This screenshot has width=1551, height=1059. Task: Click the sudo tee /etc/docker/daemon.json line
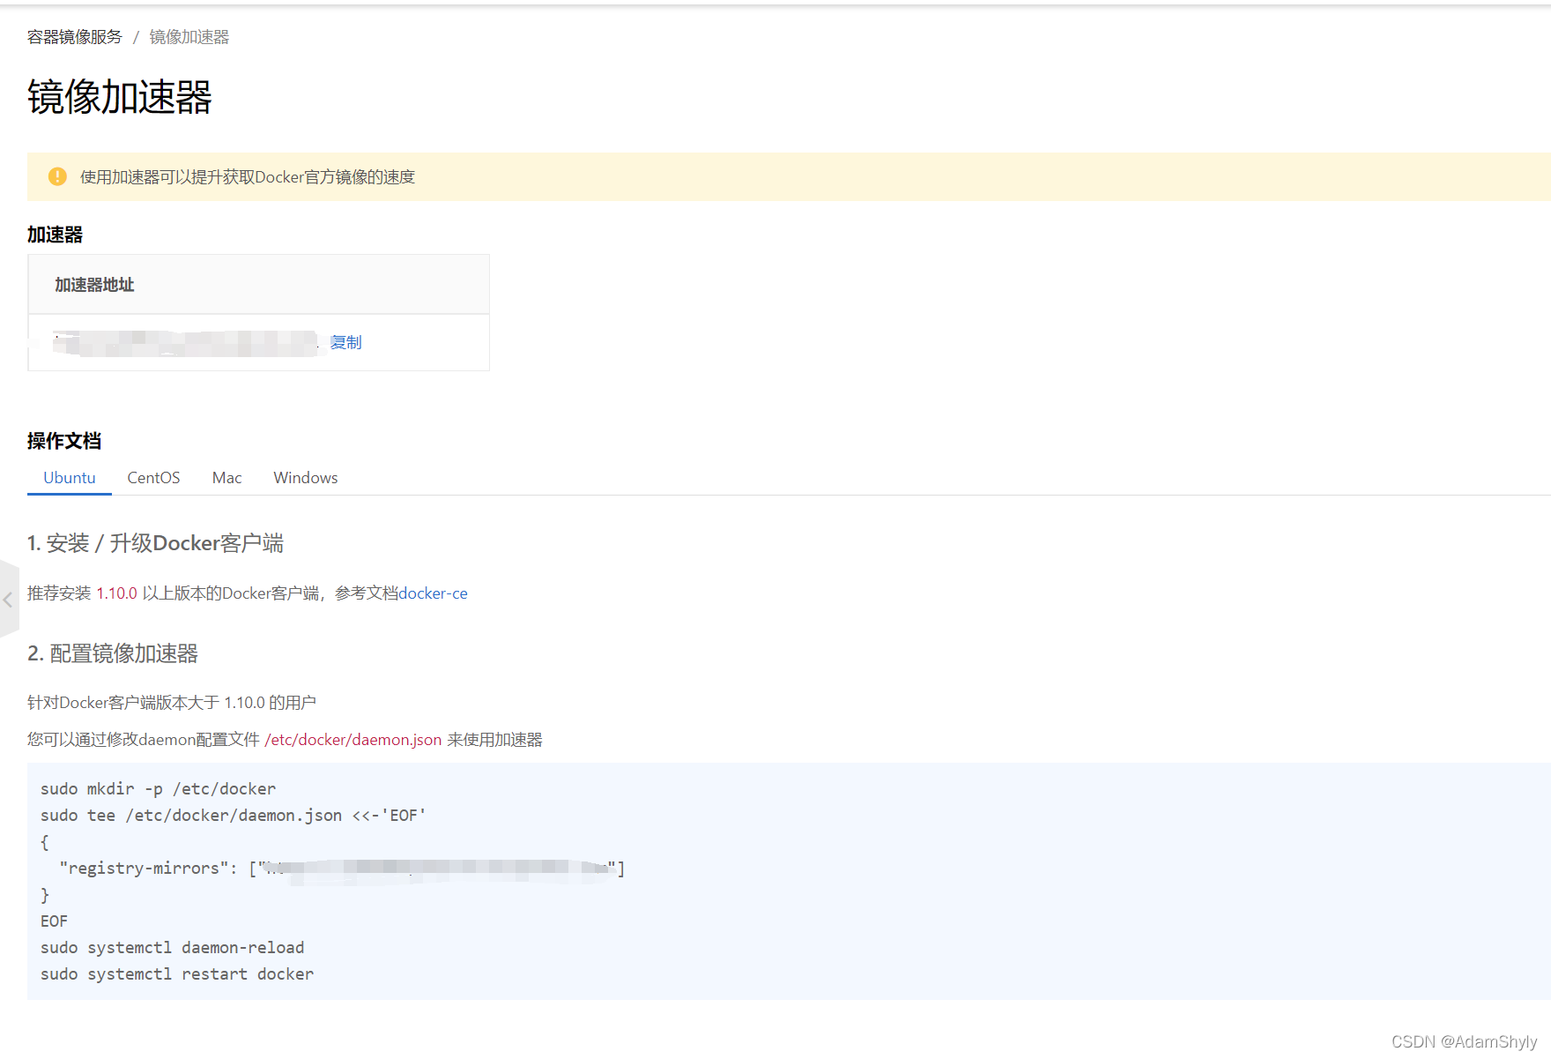(234, 816)
